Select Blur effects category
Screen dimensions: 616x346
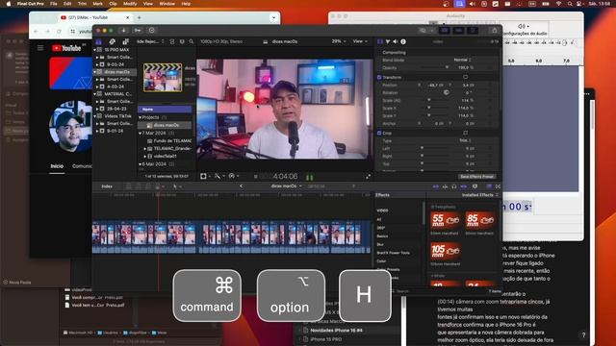tap(380, 244)
